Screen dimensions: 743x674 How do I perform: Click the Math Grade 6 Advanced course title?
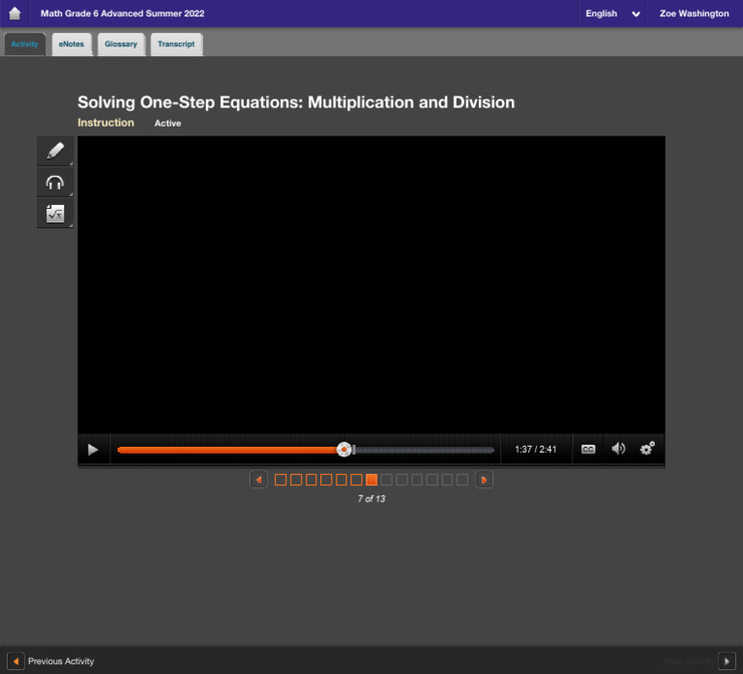(x=122, y=14)
